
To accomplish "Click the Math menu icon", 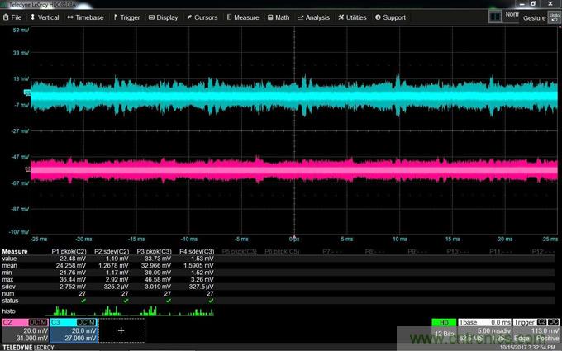I will coord(269,17).
